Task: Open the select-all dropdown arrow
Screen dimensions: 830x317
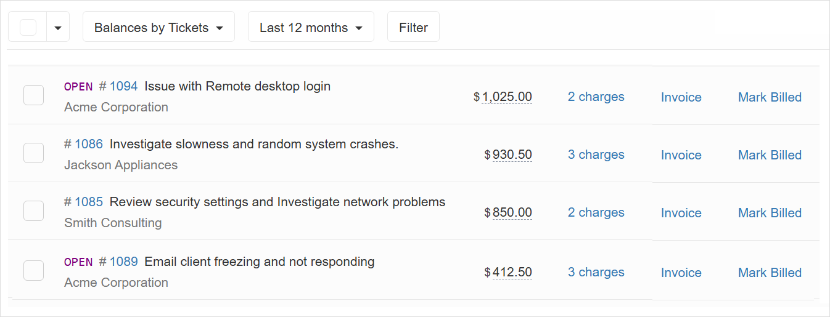Action: click(58, 28)
